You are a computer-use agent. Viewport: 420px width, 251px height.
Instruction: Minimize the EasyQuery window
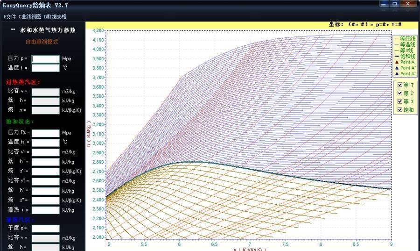tap(383, 4)
